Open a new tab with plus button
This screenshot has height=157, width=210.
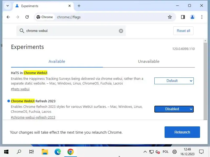pos(79,6)
